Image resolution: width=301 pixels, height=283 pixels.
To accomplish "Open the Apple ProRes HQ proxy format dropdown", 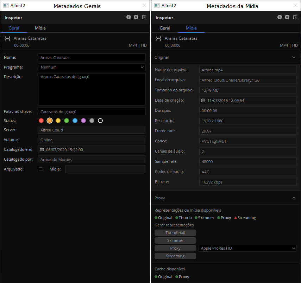I will pyautogui.click(x=247, y=248).
